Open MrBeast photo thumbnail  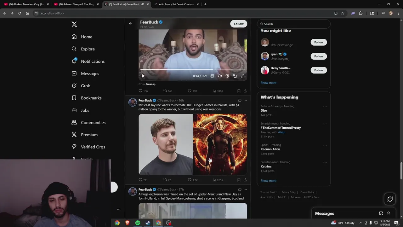pos(166,144)
